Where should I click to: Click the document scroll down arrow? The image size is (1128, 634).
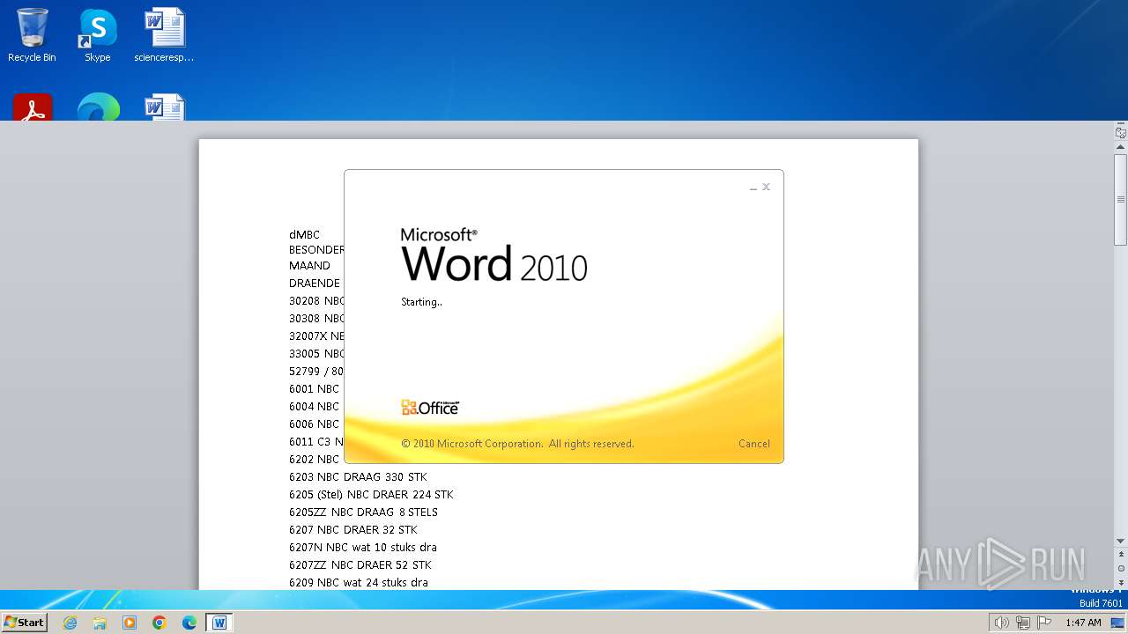[1121, 541]
